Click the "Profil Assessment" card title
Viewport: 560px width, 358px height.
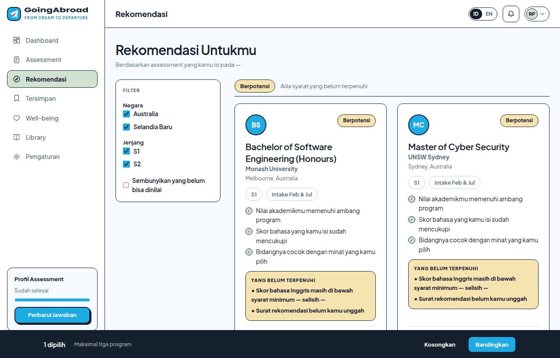(39, 279)
